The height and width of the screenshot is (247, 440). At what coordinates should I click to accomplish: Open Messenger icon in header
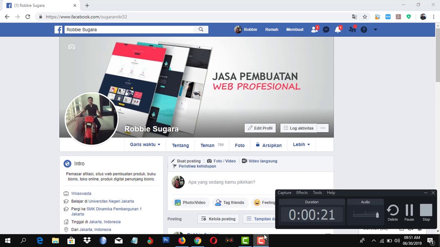tap(326, 30)
